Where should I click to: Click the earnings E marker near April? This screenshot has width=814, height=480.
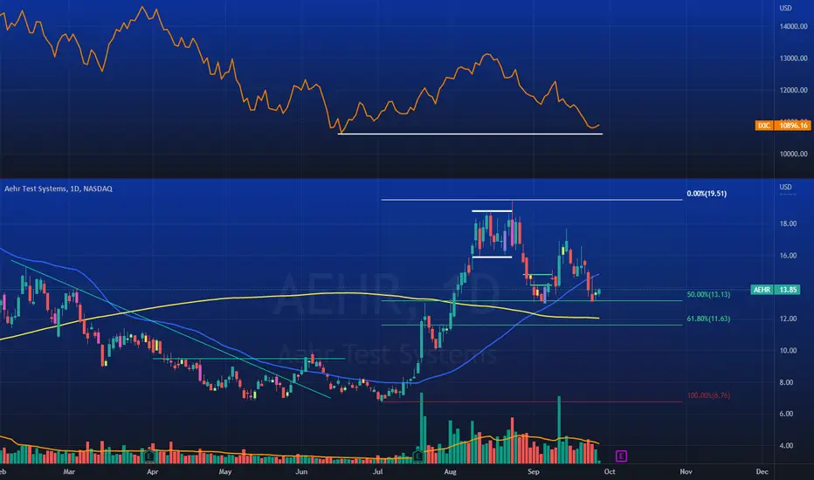(149, 456)
